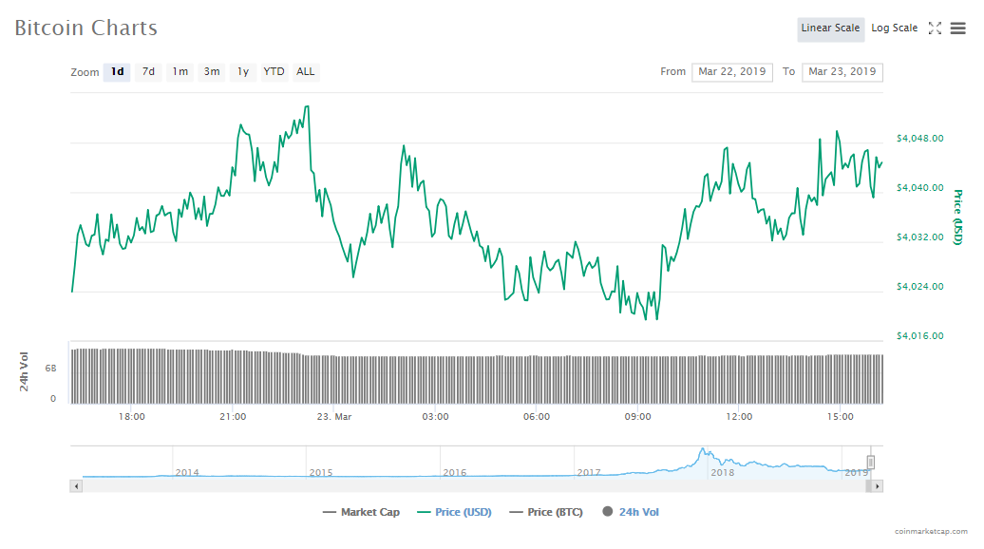Set zoom to 1m
The height and width of the screenshot is (549, 984).
point(180,72)
